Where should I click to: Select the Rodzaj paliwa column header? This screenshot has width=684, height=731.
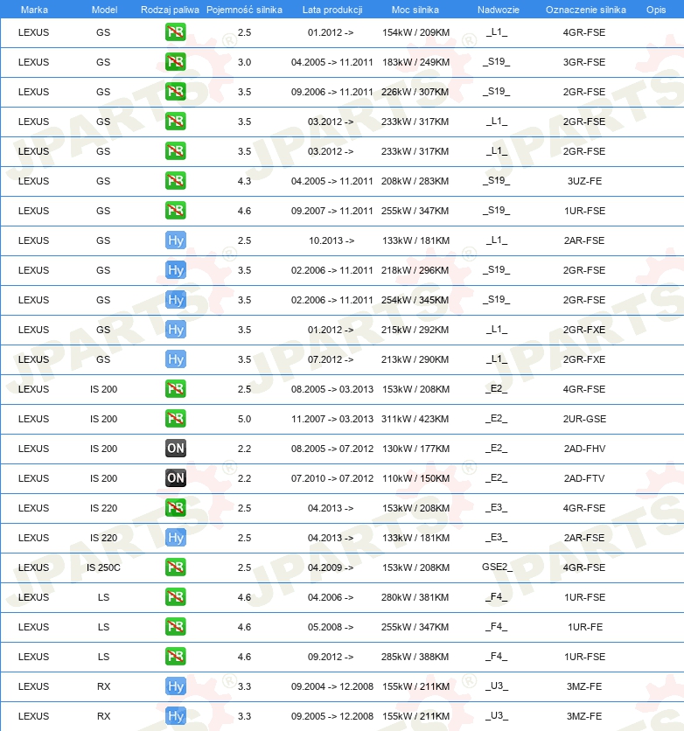170,10
